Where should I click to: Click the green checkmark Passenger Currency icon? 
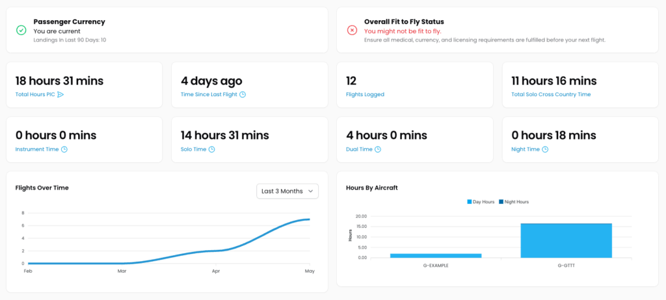pyautogui.click(x=21, y=30)
